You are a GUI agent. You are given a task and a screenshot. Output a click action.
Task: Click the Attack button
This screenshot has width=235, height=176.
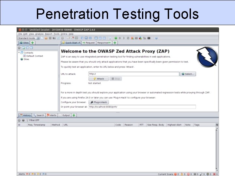[99, 79]
